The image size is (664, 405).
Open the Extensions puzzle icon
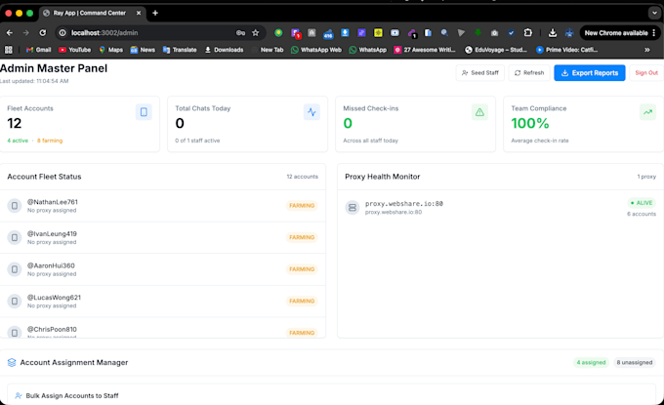[x=527, y=32]
